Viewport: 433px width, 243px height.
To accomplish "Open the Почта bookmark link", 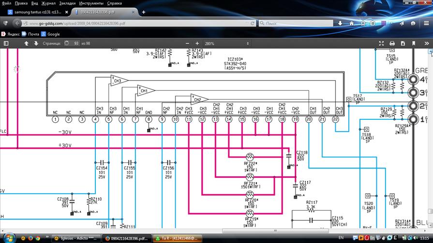I will click(30, 34).
